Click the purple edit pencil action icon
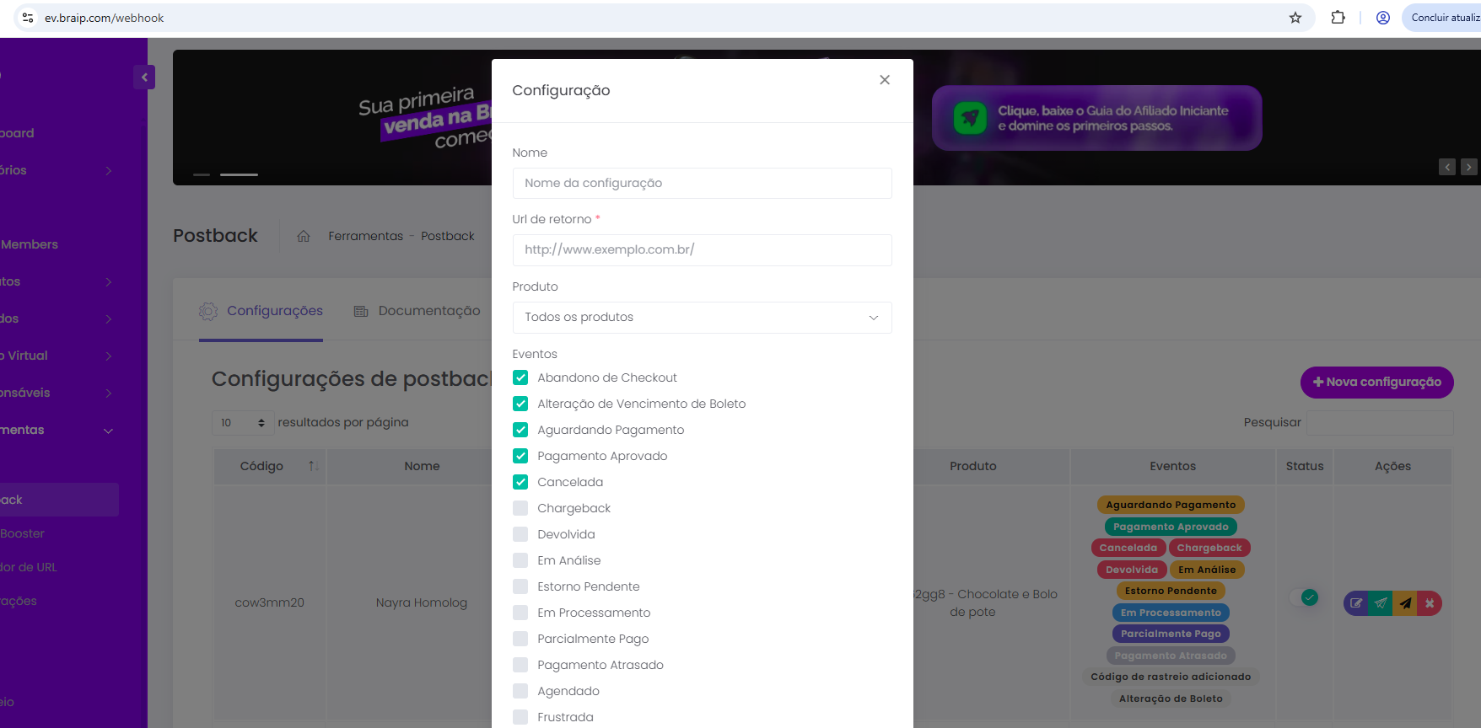 [1356, 603]
